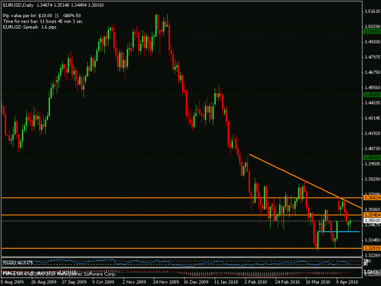The height and width of the screenshot is (286, 381).
Task: Click the '2 Nov 2009' date label
Action: tap(134, 282)
